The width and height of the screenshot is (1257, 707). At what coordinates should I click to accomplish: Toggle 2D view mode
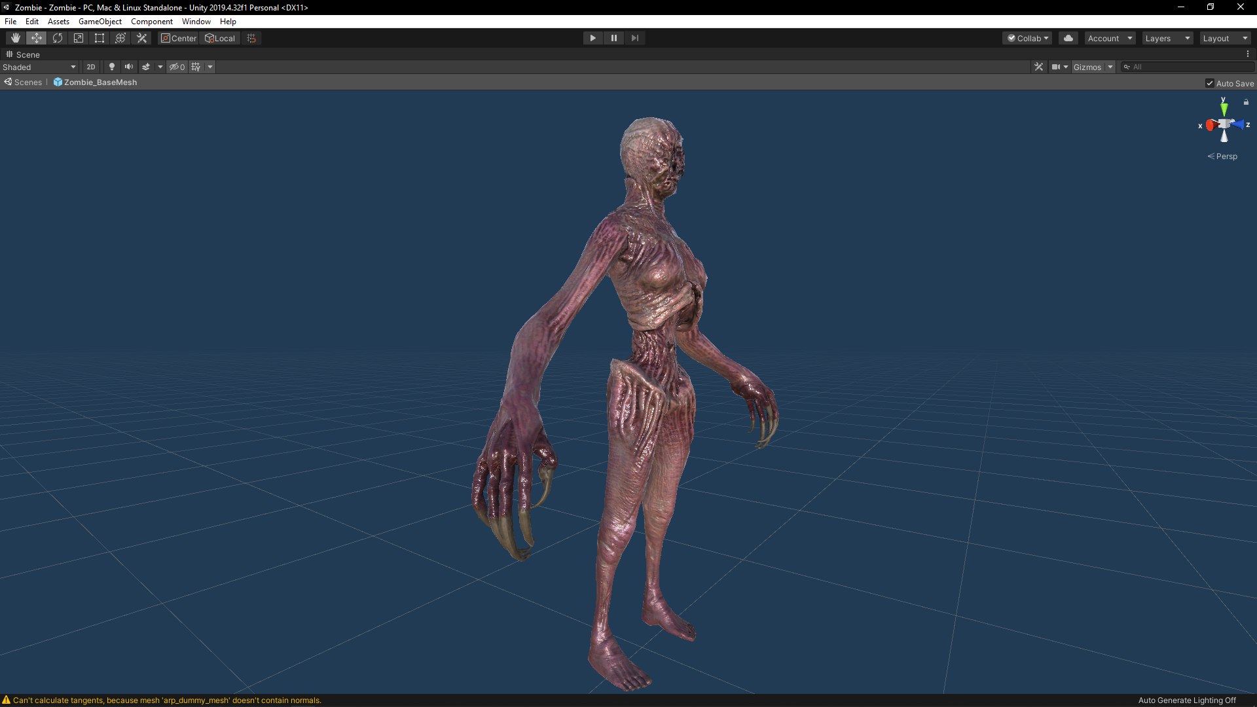(x=91, y=67)
